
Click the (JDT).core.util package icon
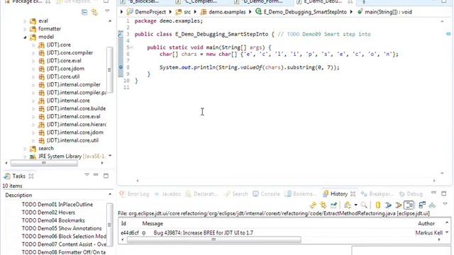[41, 76]
